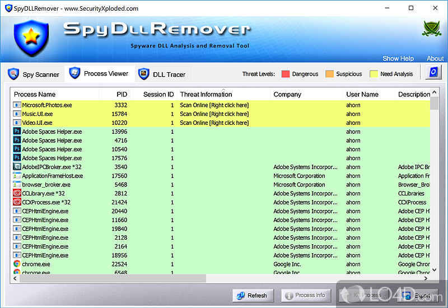This screenshot has width=448, height=308.
Task: Sort by Process Name column header
Action: point(54,94)
